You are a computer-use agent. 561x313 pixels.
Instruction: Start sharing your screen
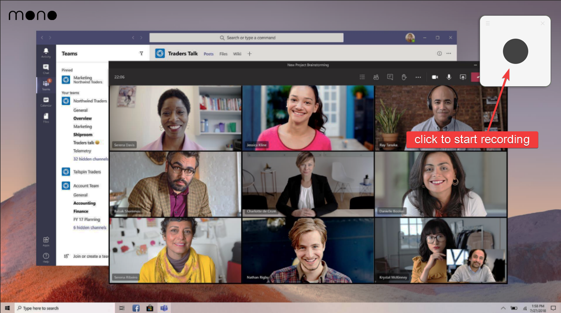coord(463,77)
